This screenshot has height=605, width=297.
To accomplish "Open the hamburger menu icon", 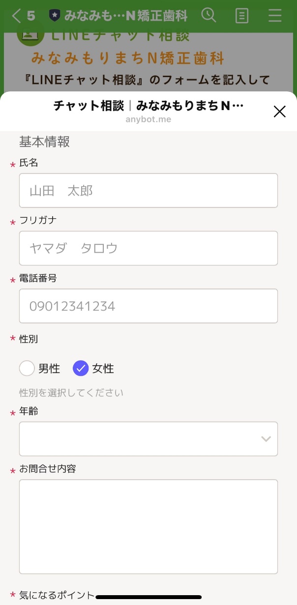I will point(275,16).
